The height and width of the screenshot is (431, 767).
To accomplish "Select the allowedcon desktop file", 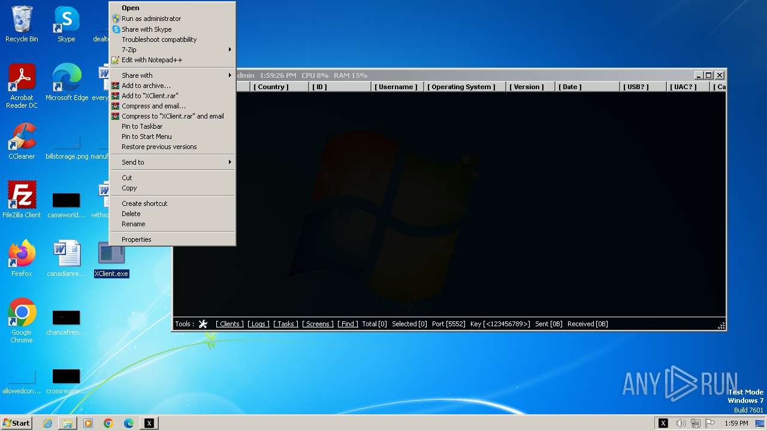I will pos(22,381).
